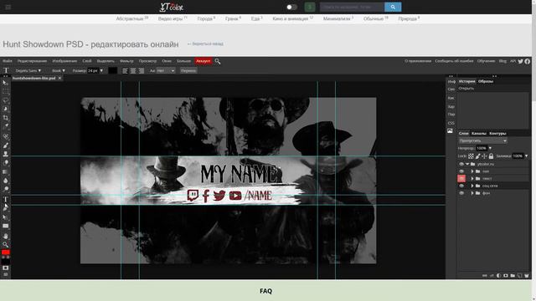Click the text color swatch in options bar

point(113,70)
